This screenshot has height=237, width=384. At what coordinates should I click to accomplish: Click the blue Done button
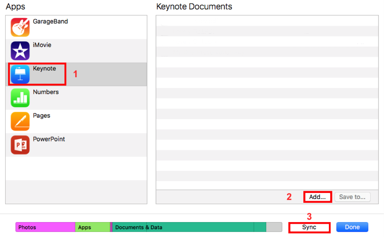(352, 227)
